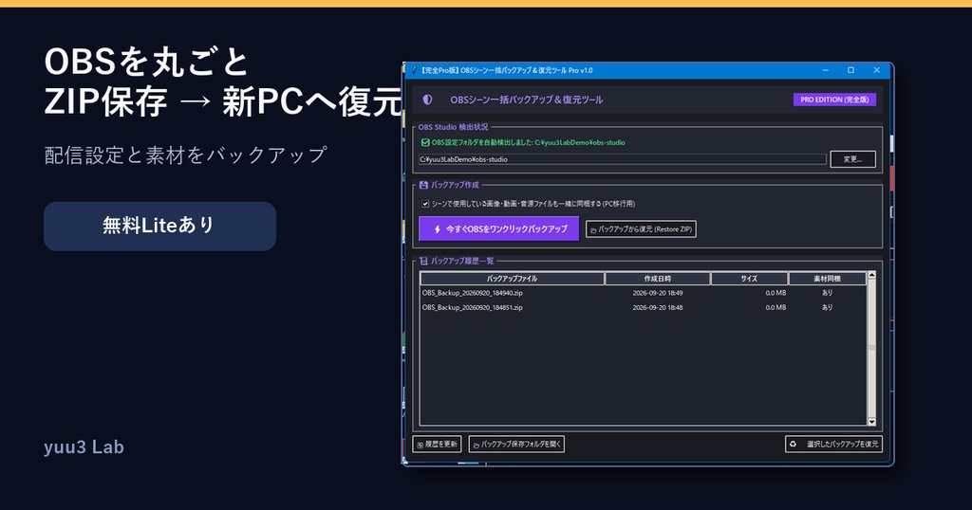
Task: Click the バックアップファイル column header
Action: (x=512, y=279)
